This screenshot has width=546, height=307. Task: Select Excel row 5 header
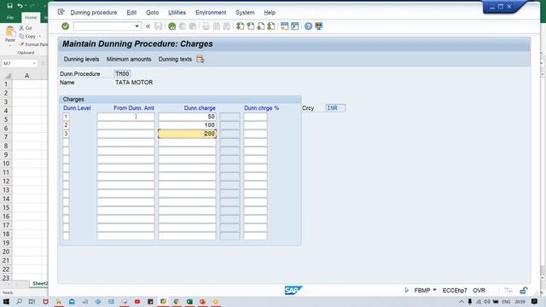point(6,119)
